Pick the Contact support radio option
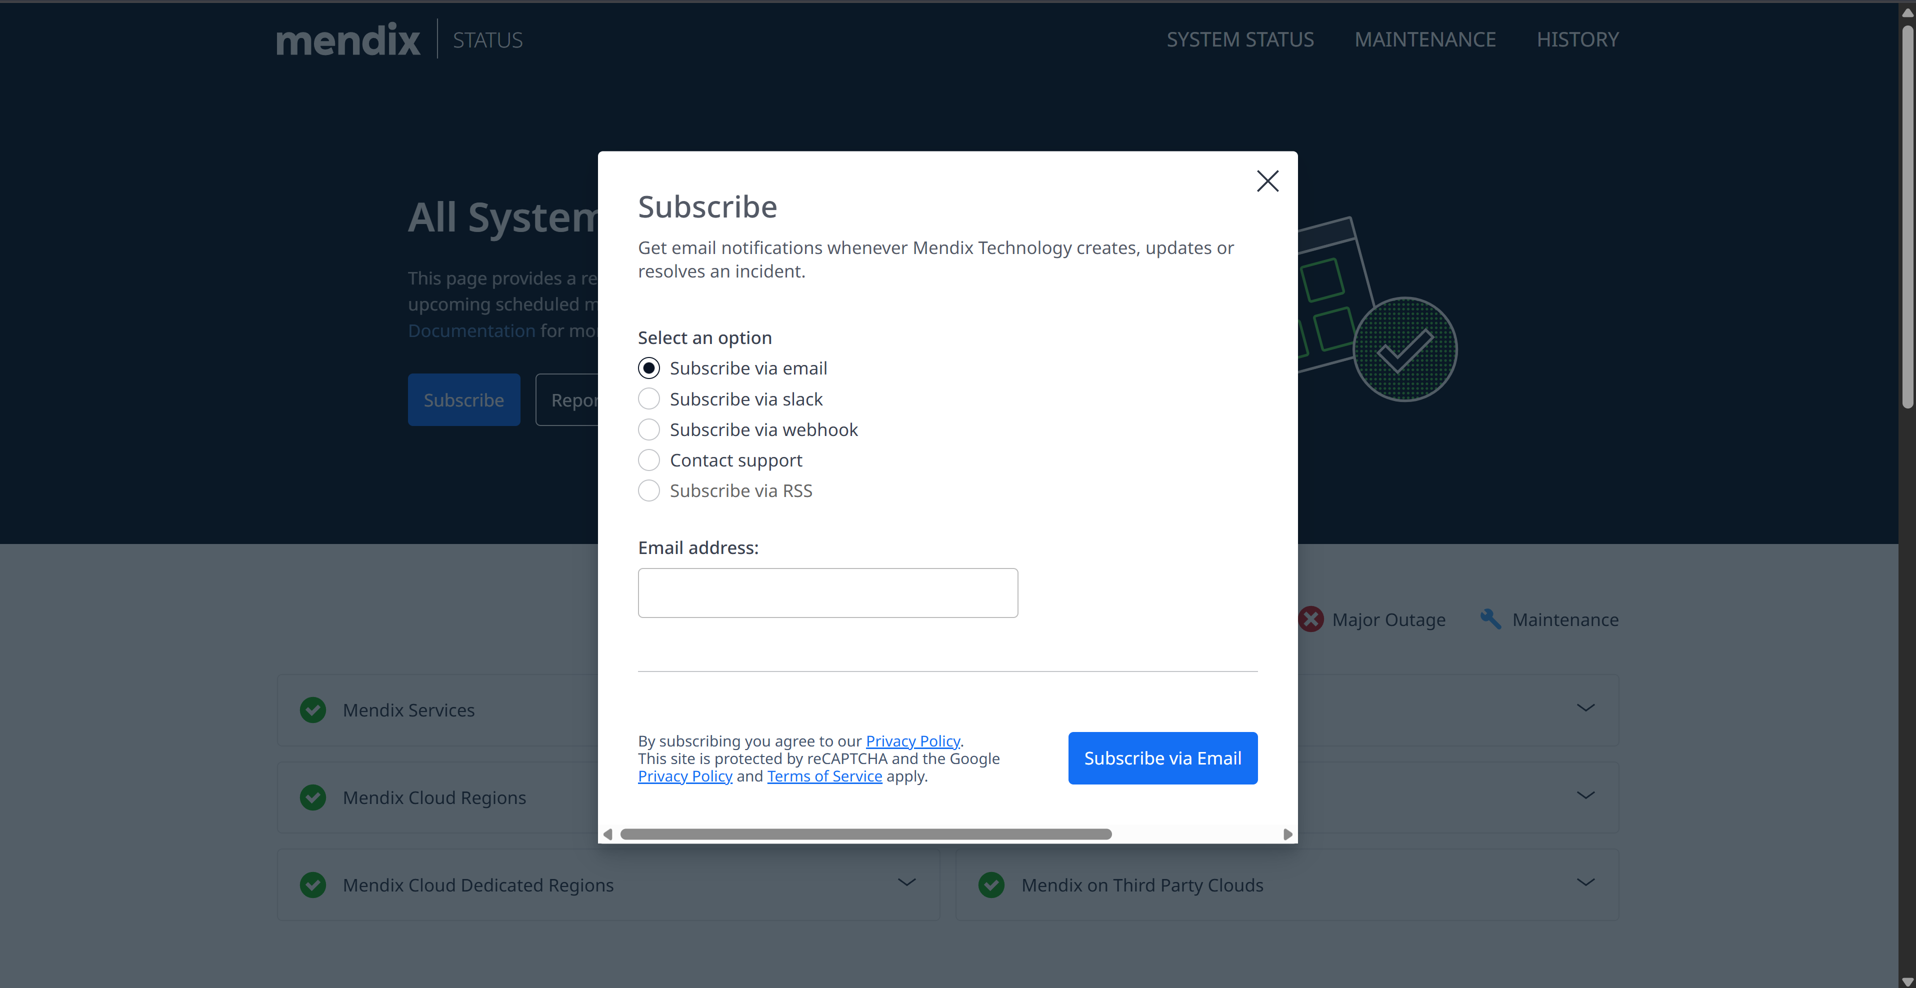The width and height of the screenshot is (1916, 988). point(648,460)
